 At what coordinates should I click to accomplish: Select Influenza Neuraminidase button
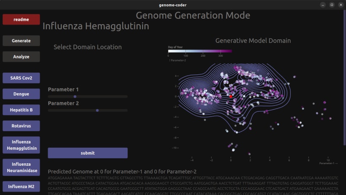[x=21, y=167]
